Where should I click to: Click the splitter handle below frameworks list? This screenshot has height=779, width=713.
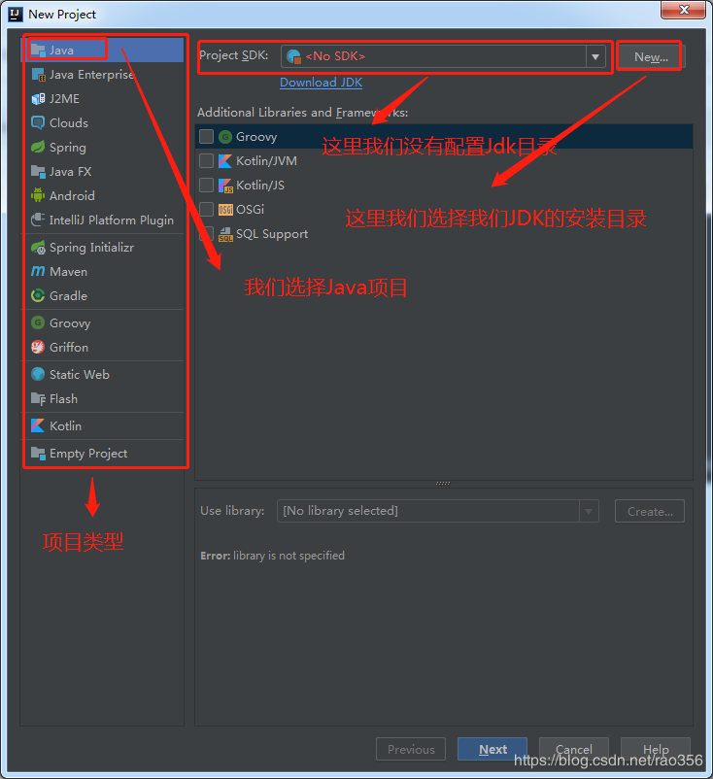point(443,483)
